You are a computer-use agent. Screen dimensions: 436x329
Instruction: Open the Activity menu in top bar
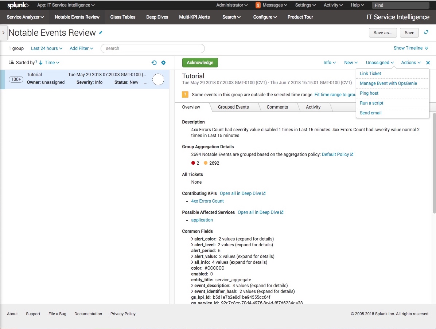pyautogui.click(x=333, y=5)
